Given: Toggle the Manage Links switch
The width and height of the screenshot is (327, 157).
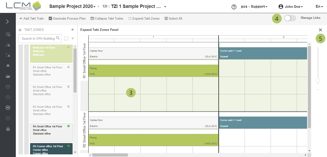Looking at the screenshot, I should click(x=290, y=18).
